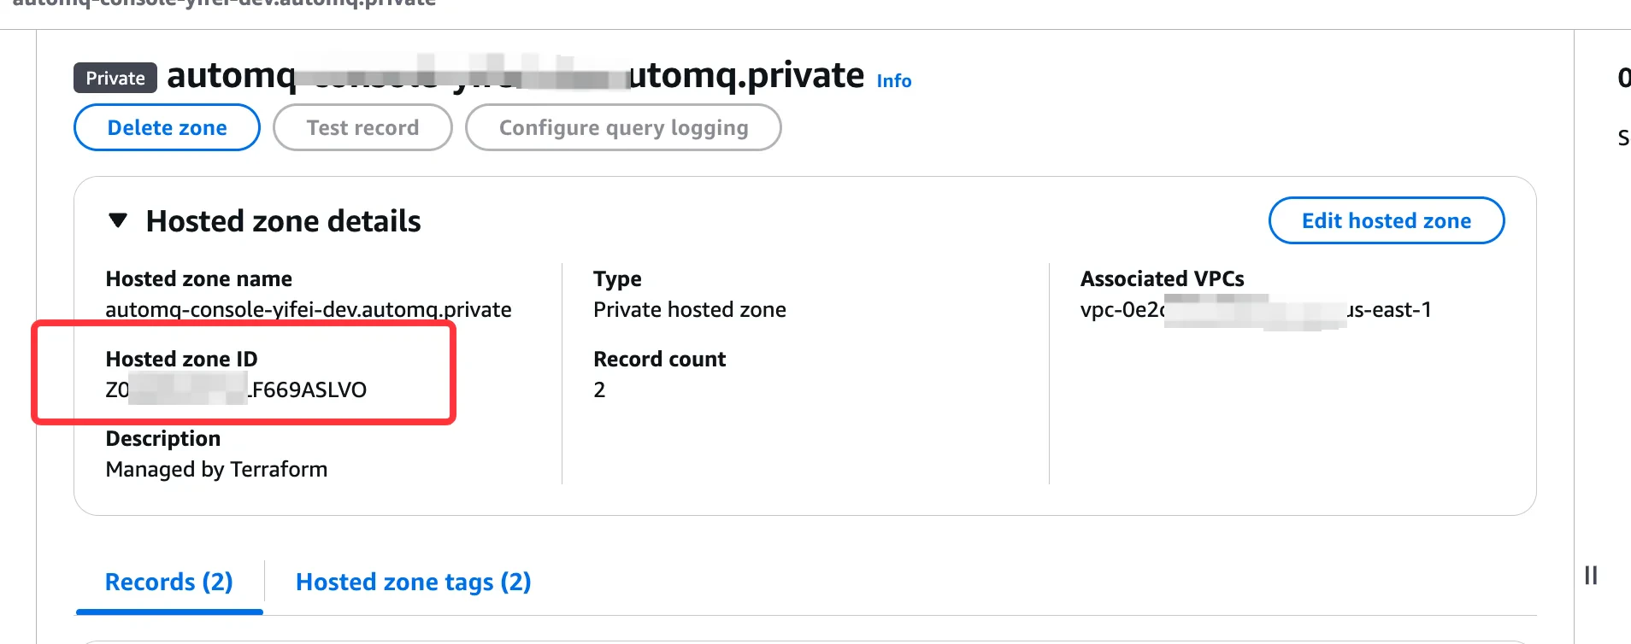The height and width of the screenshot is (644, 1631).
Task: Switch to the Hosted zone tags (2) tab
Action: [413, 582]
